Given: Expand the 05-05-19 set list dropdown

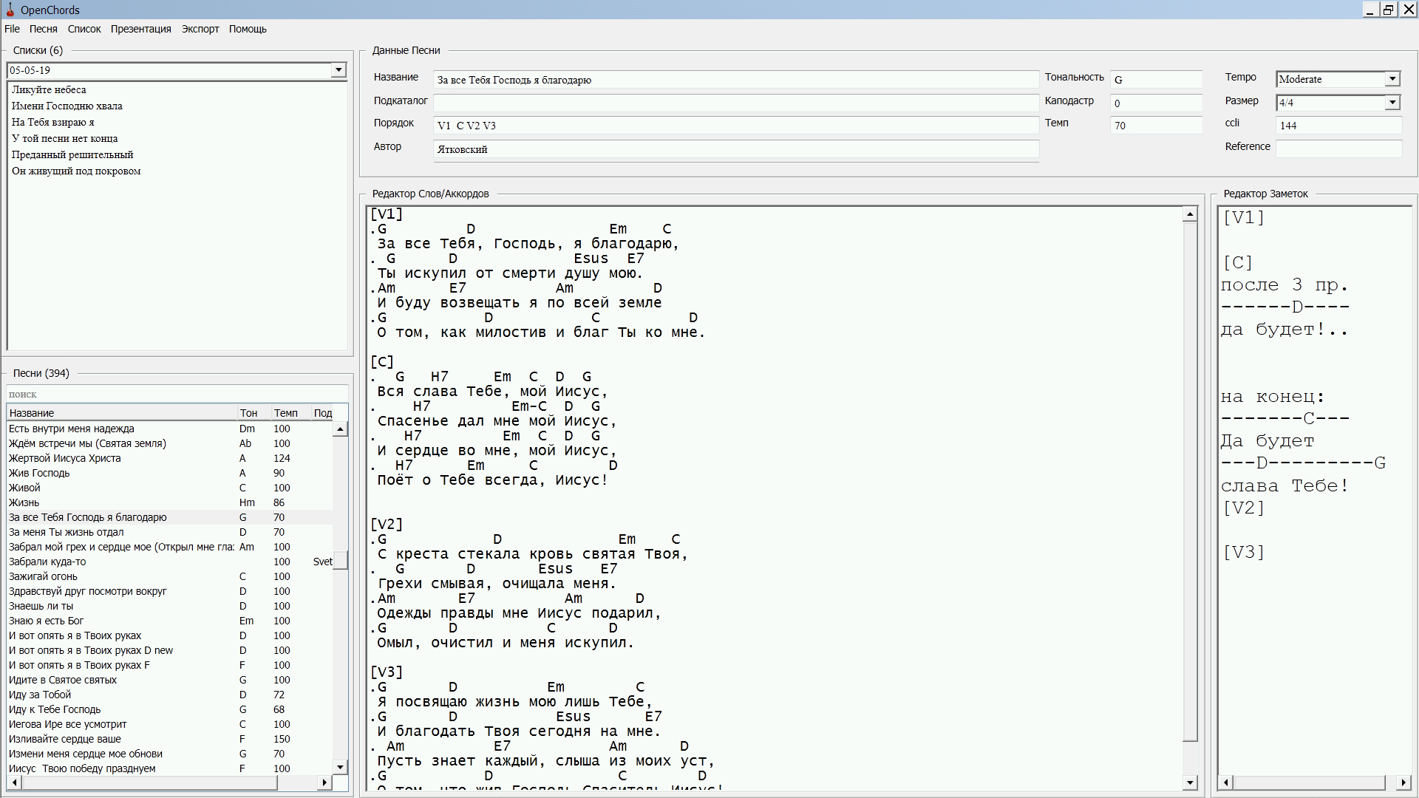Looking at the screenshot, I should (338, 70).
